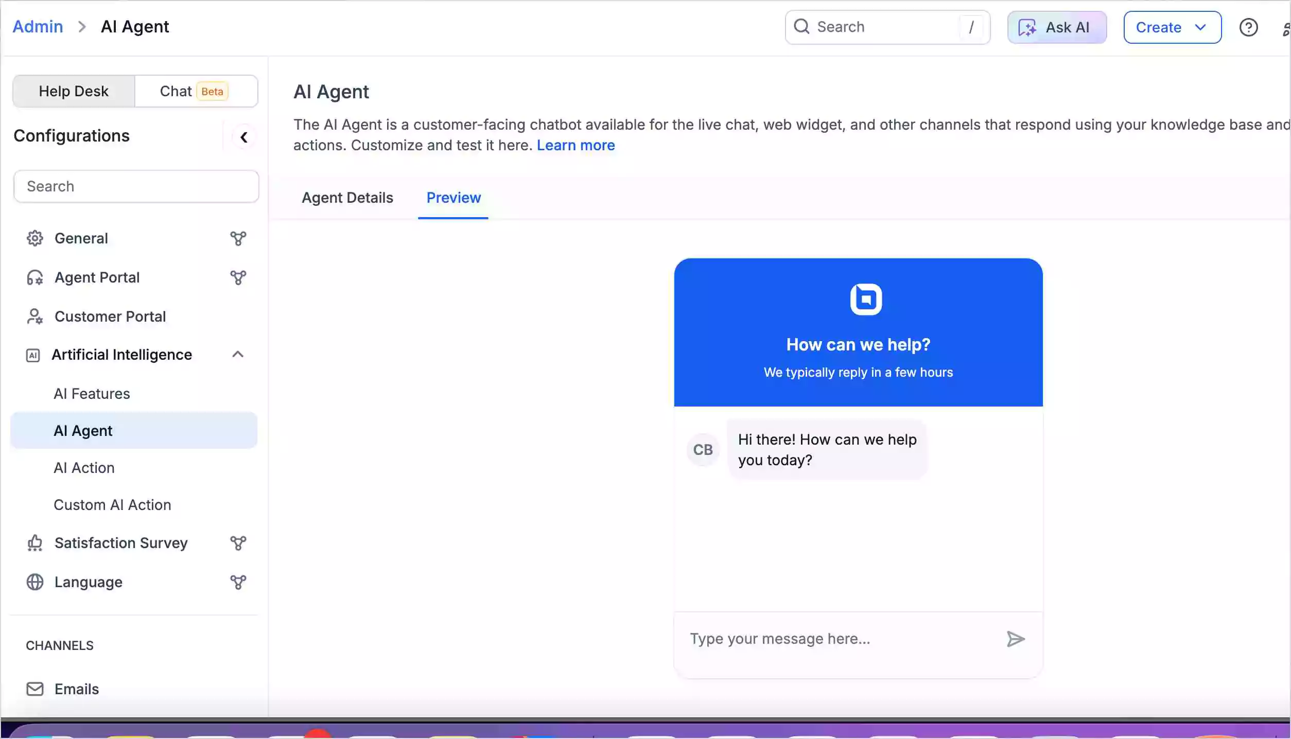Switch to the Agent Details tab
Viewport: 1291px width, 739px height.
(x=347, y=198)
